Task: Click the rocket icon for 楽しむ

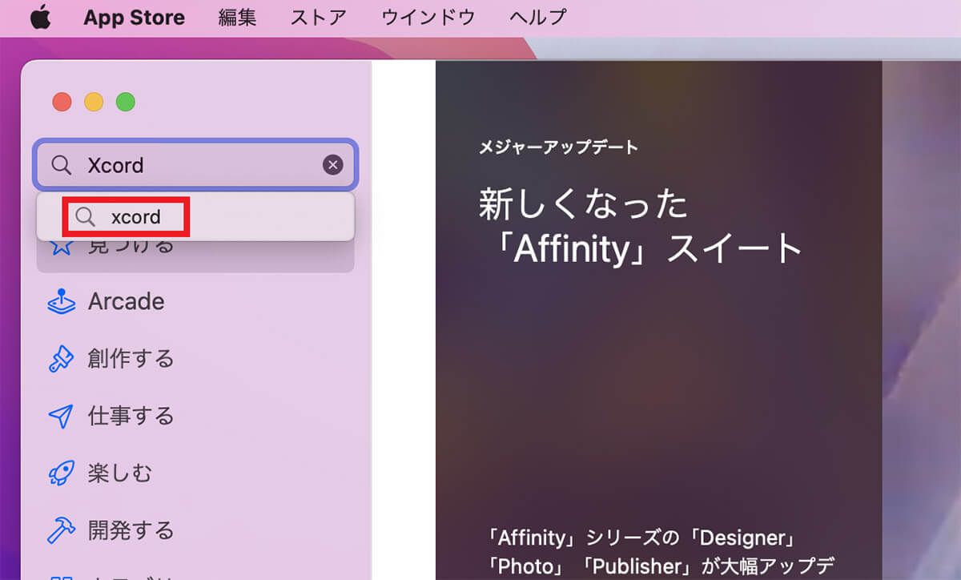Action: click(x=62, y=473)
